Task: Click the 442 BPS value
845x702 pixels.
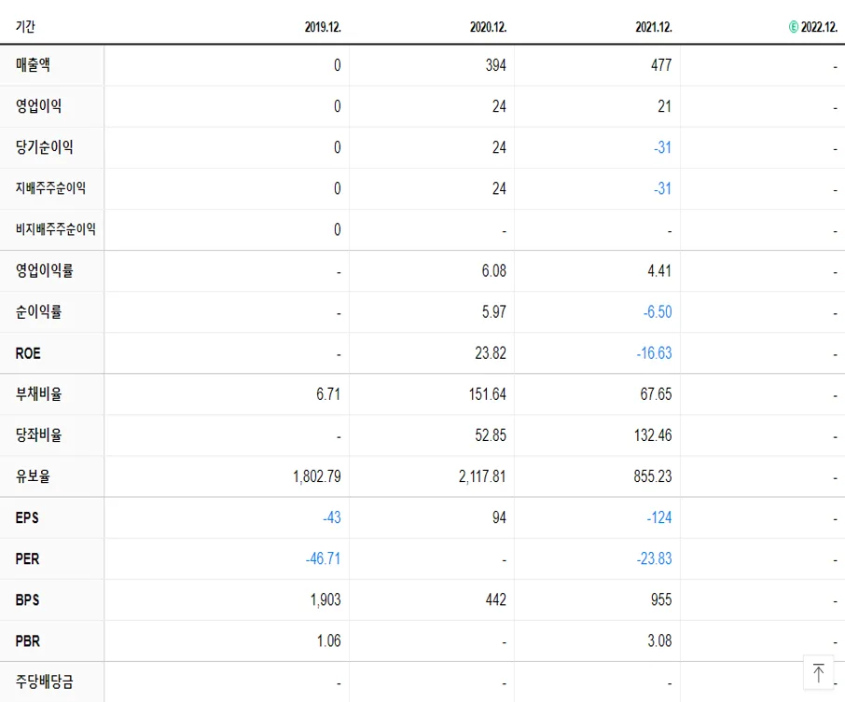Action: [496, 599]
